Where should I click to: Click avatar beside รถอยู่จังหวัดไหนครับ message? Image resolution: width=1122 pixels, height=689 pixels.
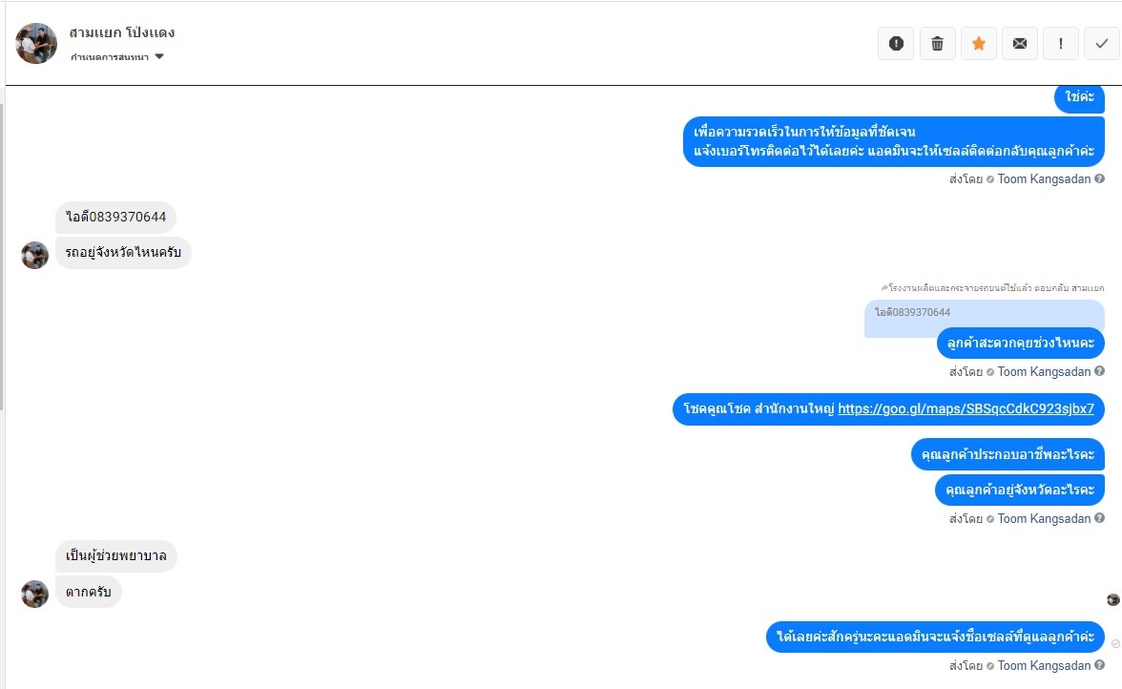coord(35,255)
